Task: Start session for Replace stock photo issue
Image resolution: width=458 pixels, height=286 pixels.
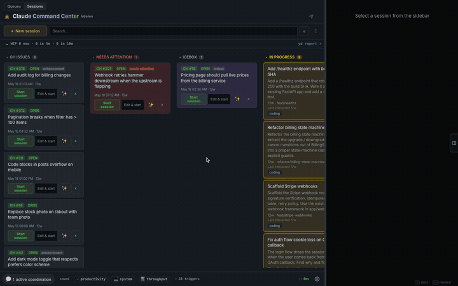Action: pos(20,236)
